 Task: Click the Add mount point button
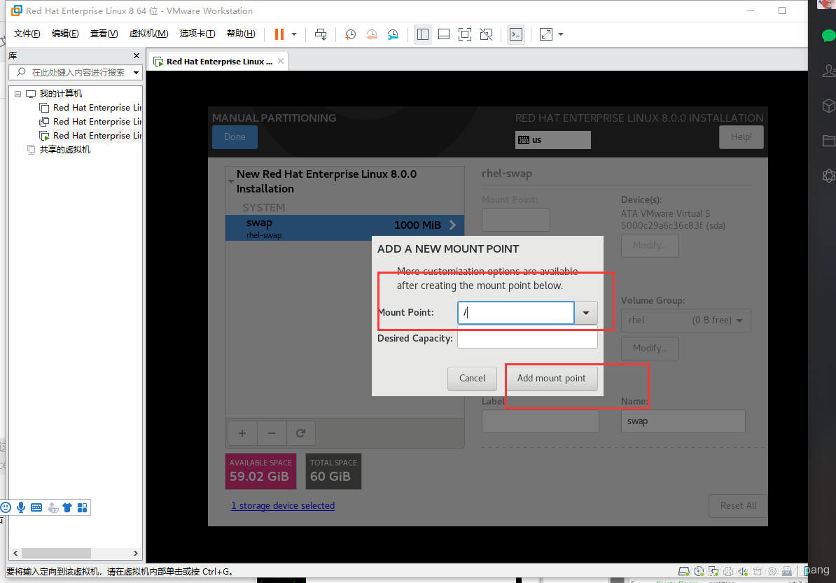tap(551, 378)
